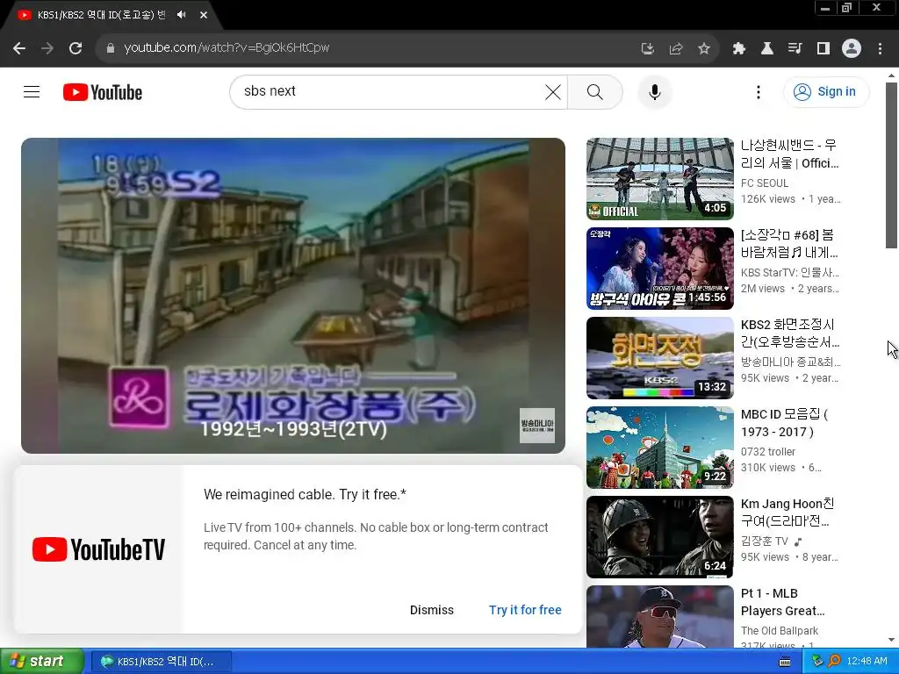This screenshot has height=674, width=899.
Task: Click the title '나상현씨밴드 - 우리의 서울'
Action: [790, 154]
